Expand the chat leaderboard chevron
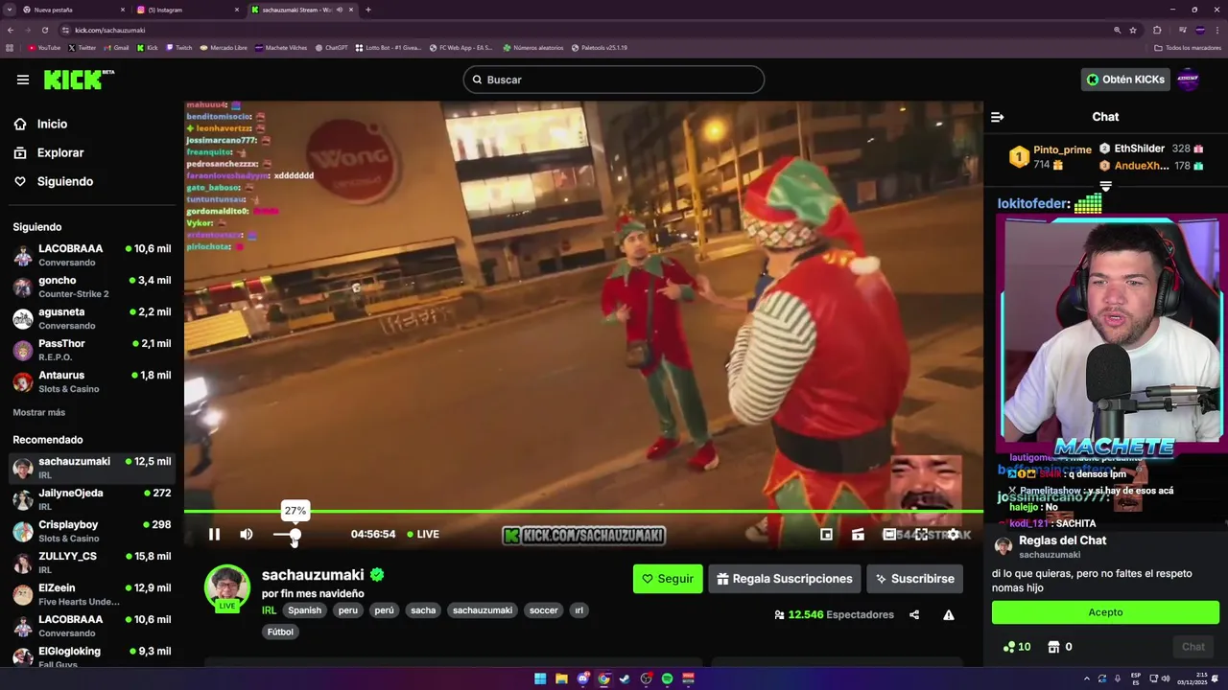 [1105, 186]
